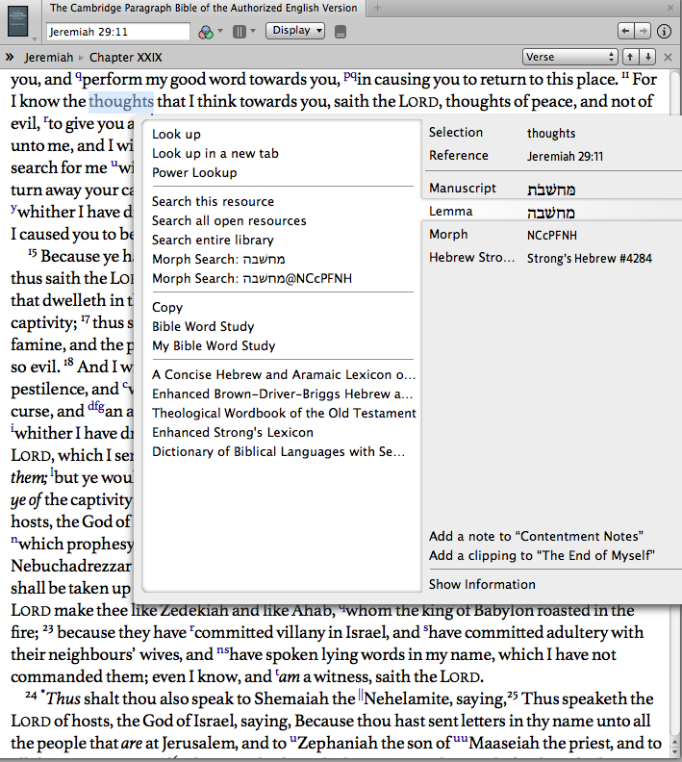
Task: Select Search all open resources
Action: click(229, 221)
